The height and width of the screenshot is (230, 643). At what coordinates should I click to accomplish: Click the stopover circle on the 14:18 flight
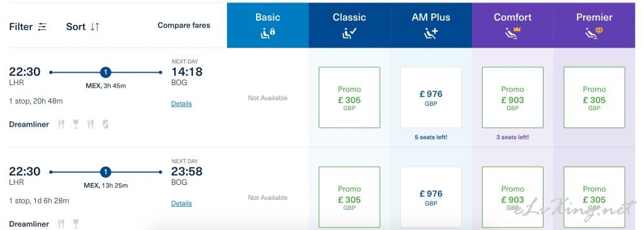click(106, 72)
